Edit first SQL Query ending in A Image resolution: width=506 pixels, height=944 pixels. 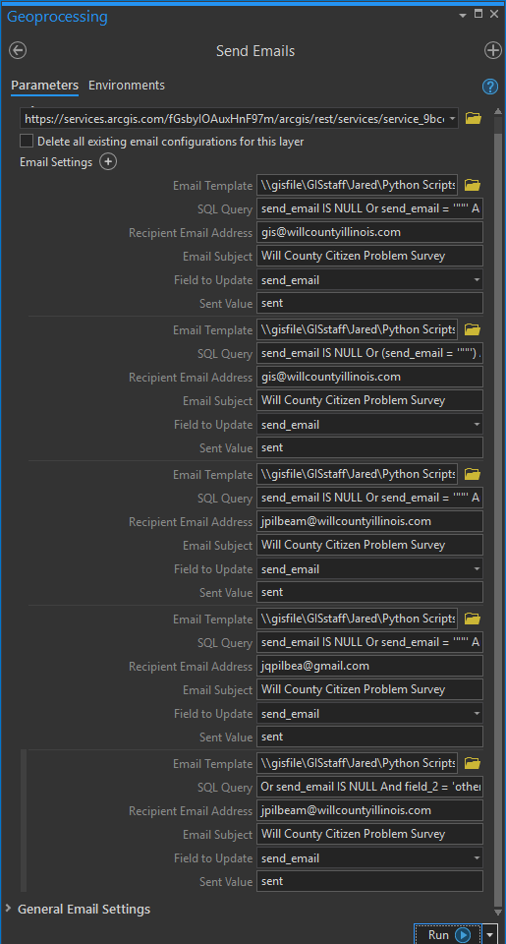(x=369, y=208)
